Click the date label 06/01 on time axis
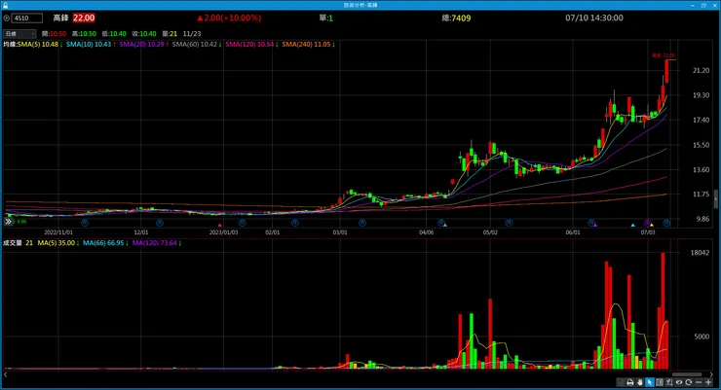 pos(573,232)
